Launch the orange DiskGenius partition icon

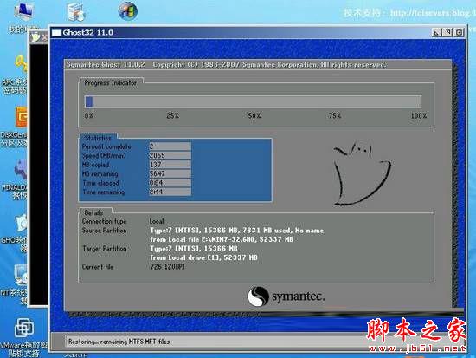22,117
